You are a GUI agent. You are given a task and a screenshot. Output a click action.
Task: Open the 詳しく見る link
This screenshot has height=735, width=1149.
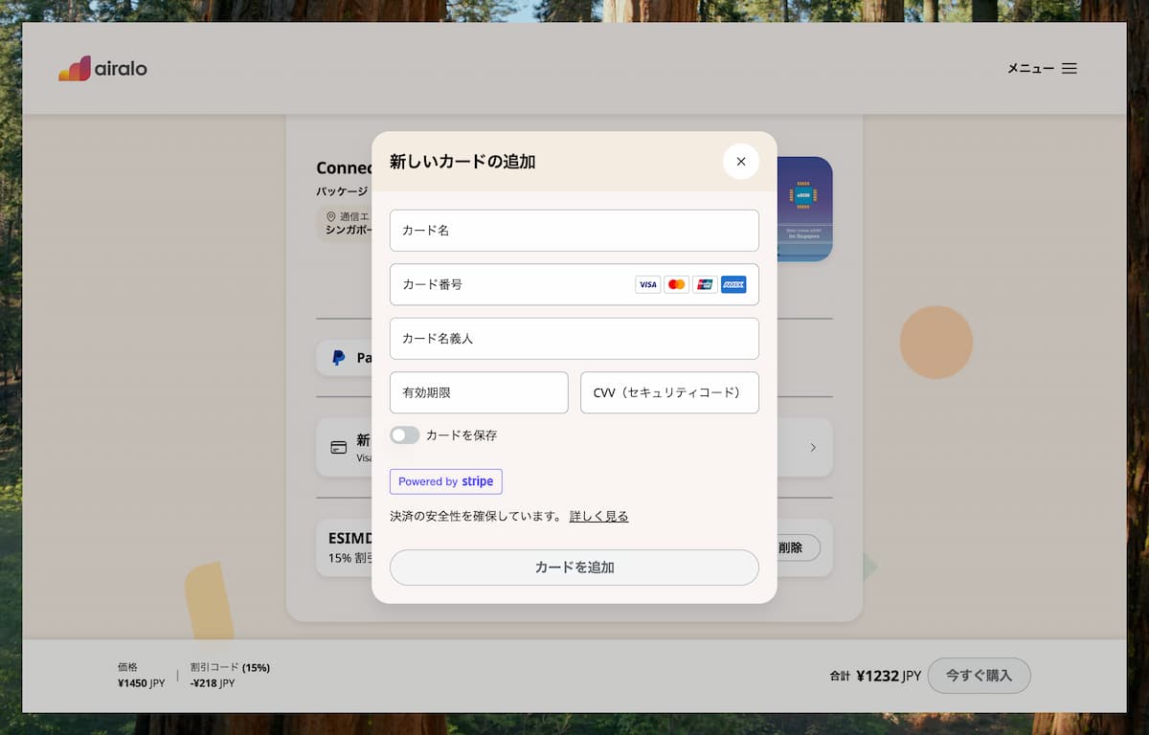pyautogui.click(x=598, y=517)
